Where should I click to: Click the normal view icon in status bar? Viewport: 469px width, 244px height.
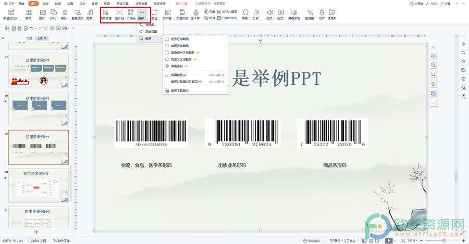(x=364, y=240)
